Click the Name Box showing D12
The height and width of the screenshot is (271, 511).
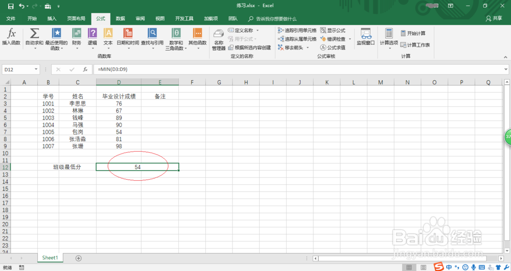click(18, 69)
